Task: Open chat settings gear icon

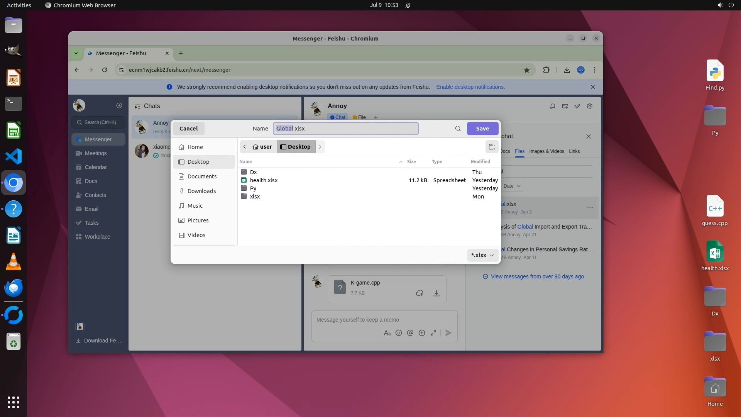Action: tap(589, 106)
